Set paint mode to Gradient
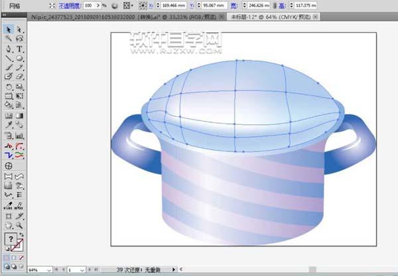 15,258
